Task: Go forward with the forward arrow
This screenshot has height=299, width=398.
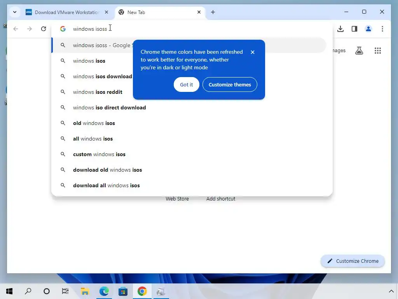Action: [30, 29]
